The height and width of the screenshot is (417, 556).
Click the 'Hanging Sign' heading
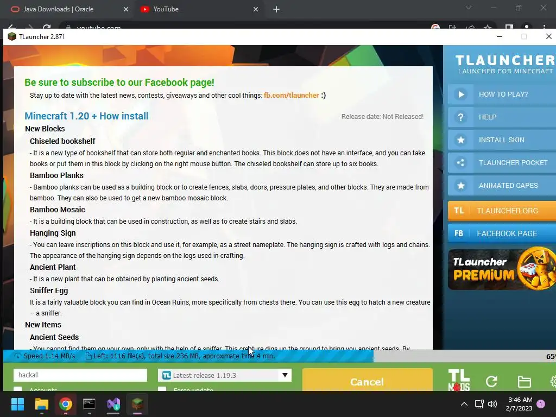click(53, 233)
